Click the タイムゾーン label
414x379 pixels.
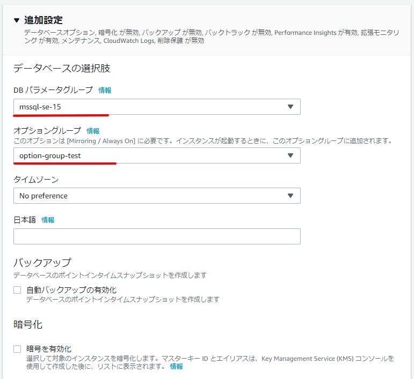click(36, 180)
